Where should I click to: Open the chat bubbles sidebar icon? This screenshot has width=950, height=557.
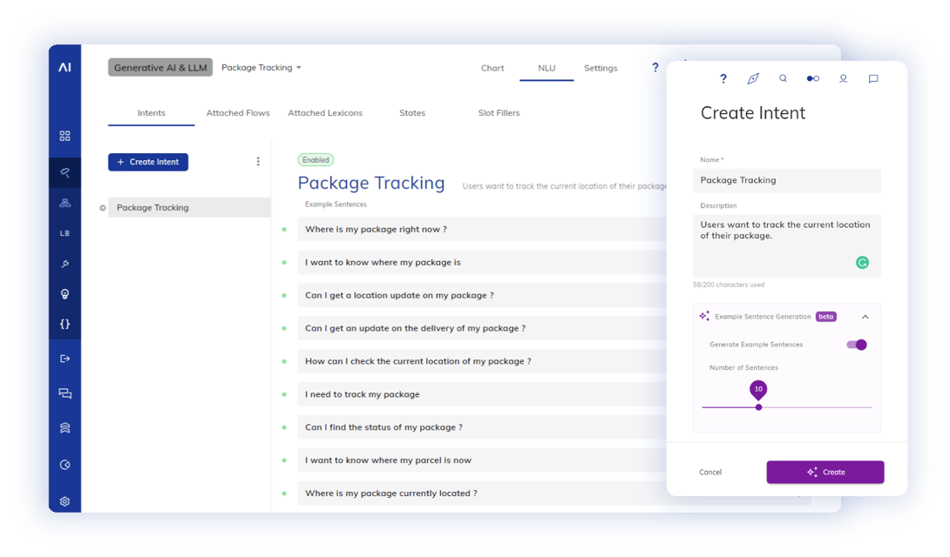click(64, 393)
